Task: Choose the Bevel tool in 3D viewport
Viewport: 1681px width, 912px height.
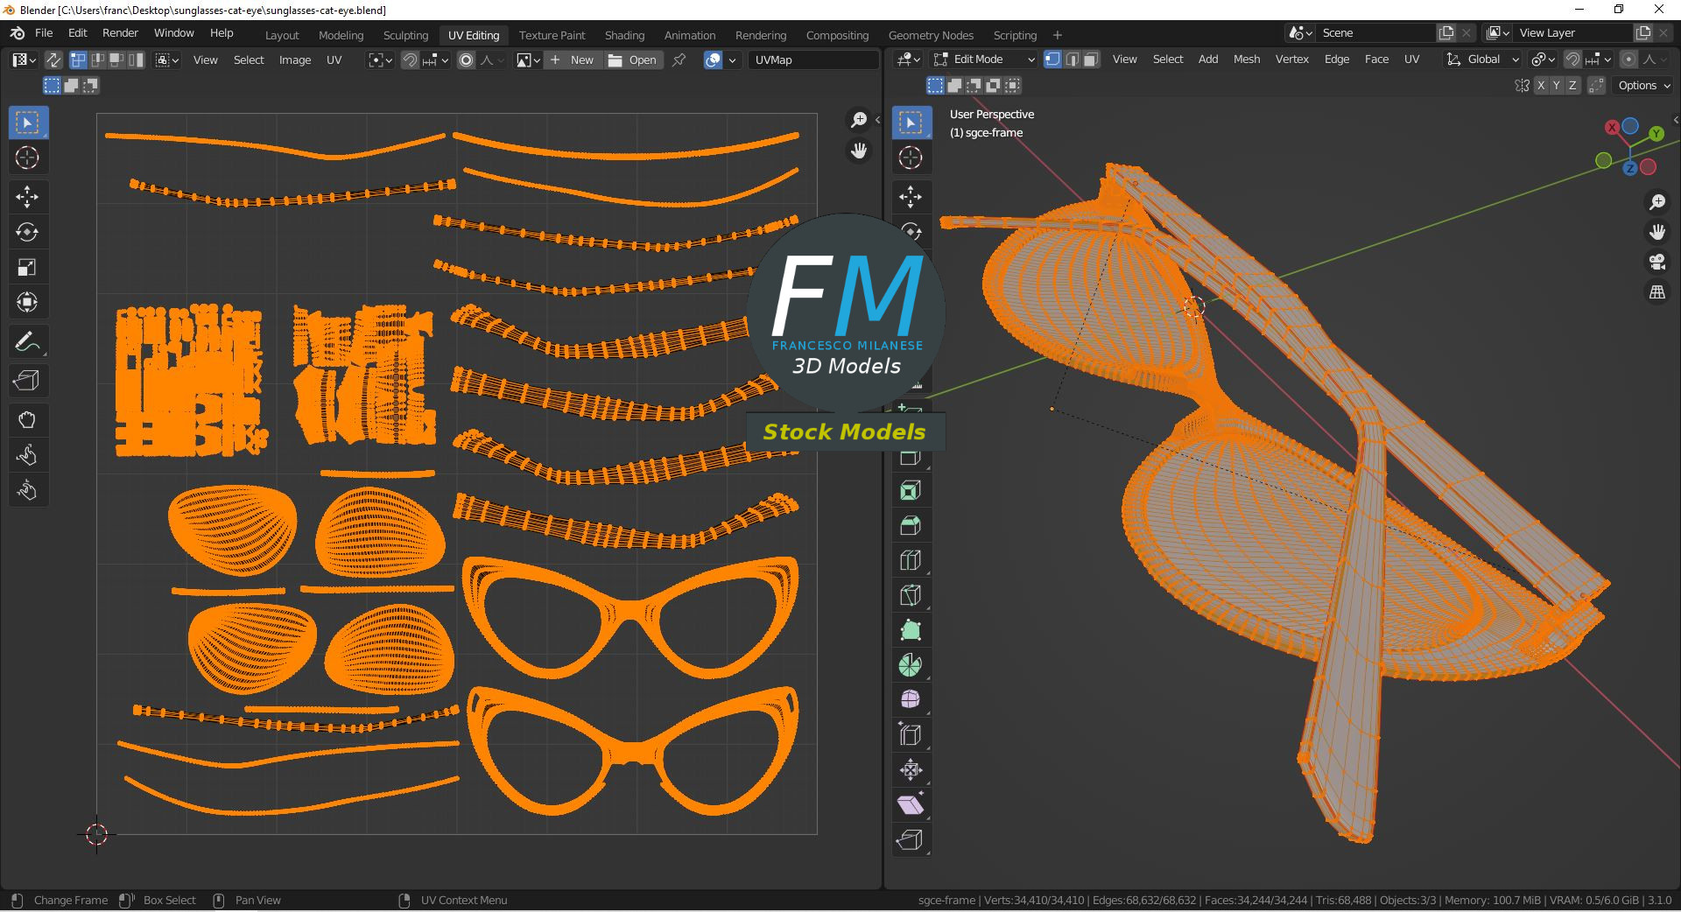Action: click(911, 525)
